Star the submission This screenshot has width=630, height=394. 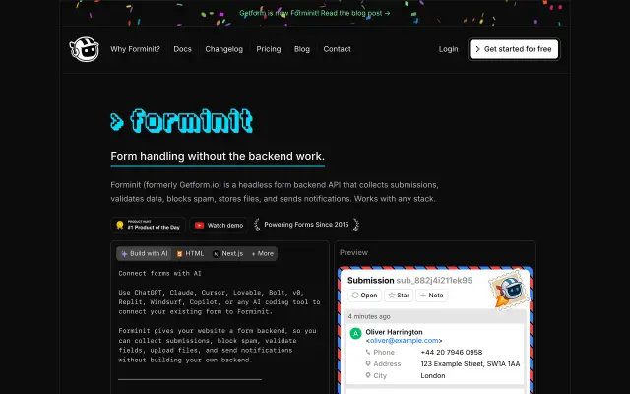click(x=399, y=295)
